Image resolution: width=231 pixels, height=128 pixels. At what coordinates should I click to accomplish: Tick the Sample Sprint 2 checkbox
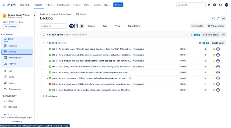point(44,35)
